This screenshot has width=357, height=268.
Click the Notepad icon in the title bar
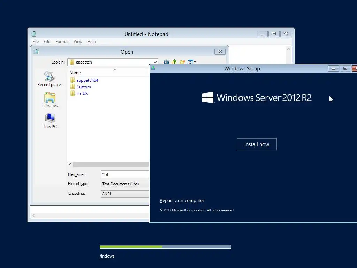click(34, 34)
